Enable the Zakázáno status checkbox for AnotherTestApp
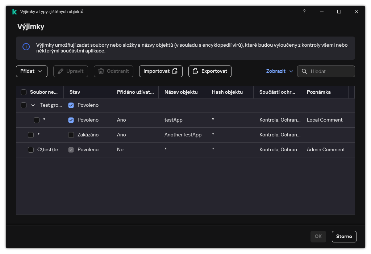Image resolution: width=371 pixels, height=254 pixels. [71, 135]
